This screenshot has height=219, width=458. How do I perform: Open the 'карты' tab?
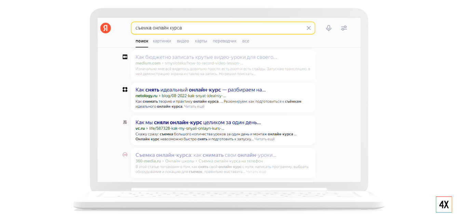(201, 41)
